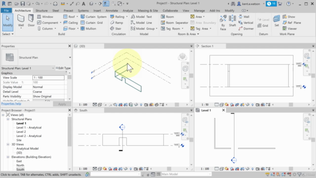Switch to the Annotate ribbon tab
This screenshot has height=178, width=316.
click(x=112, y=10)
